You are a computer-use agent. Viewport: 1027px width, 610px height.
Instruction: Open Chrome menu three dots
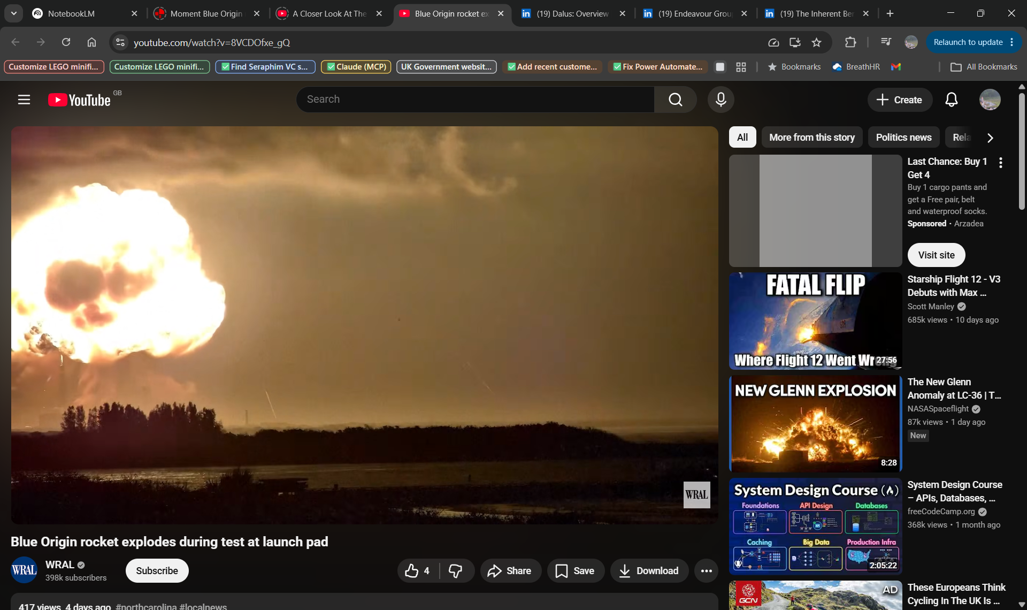1012,42
